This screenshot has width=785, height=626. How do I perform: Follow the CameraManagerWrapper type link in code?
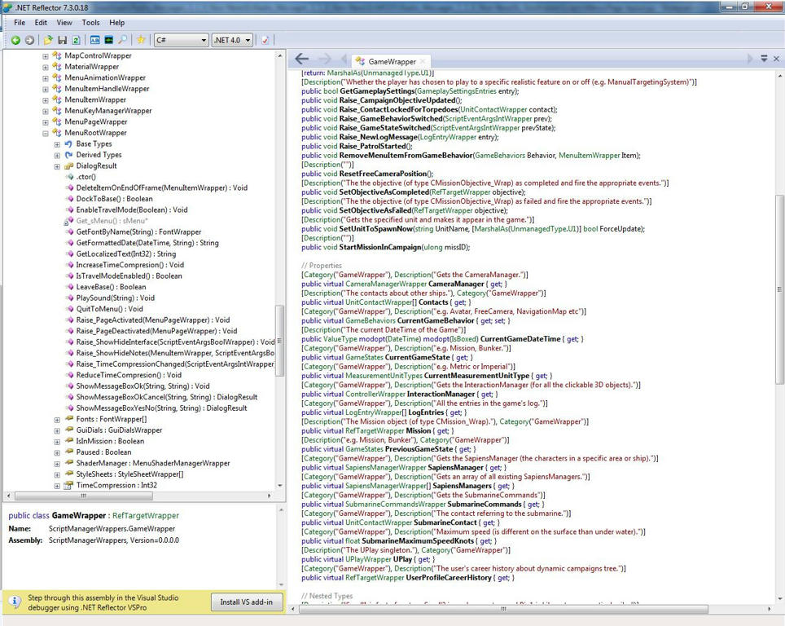pos(386,284)
